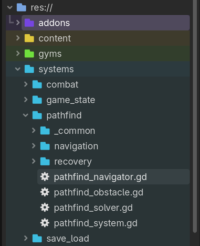
Task: Click the navigation folder icon
Action: pos(45,146)
